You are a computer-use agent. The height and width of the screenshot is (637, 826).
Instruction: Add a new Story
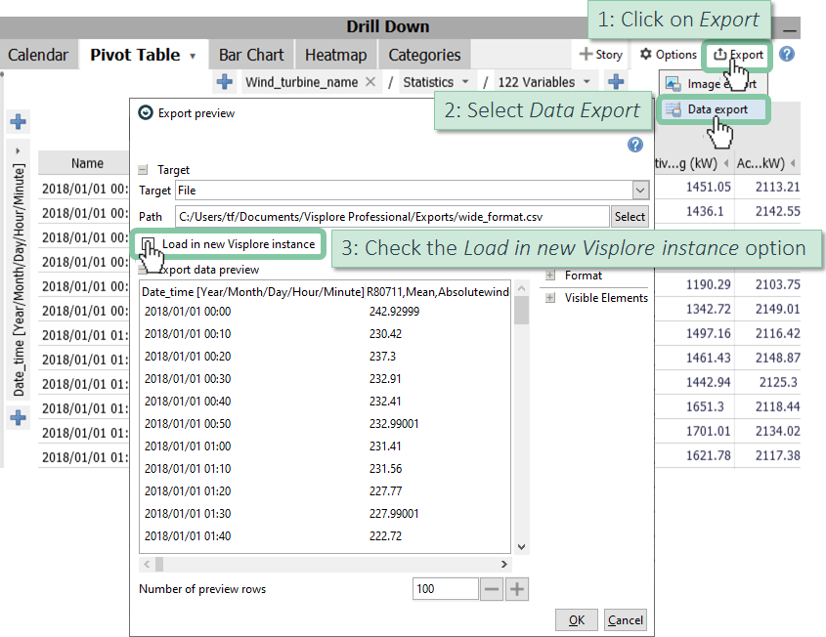pyautogui.click(x=600, y=55)
